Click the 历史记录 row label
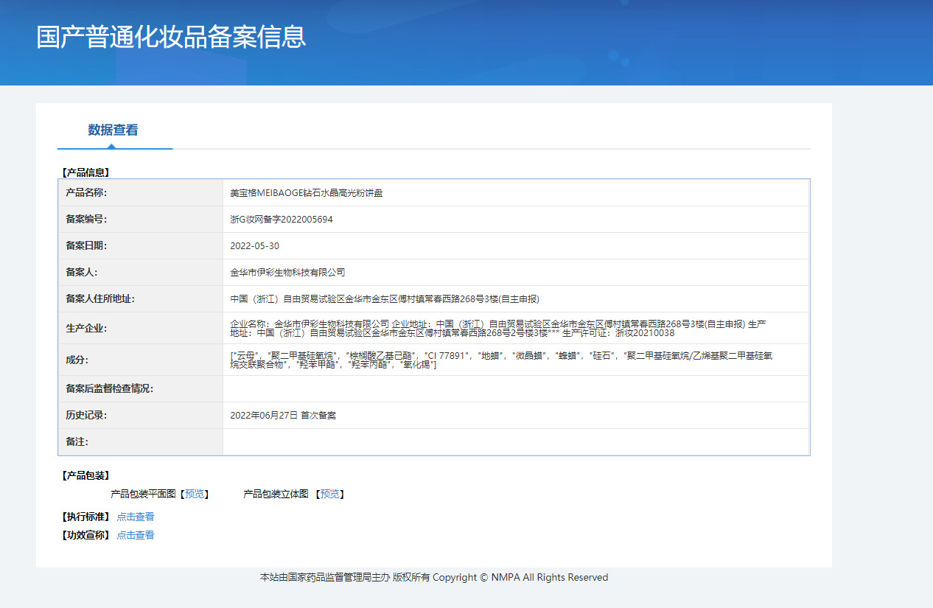This screenshot has width=933, height=608. click(x=87, y=416)
